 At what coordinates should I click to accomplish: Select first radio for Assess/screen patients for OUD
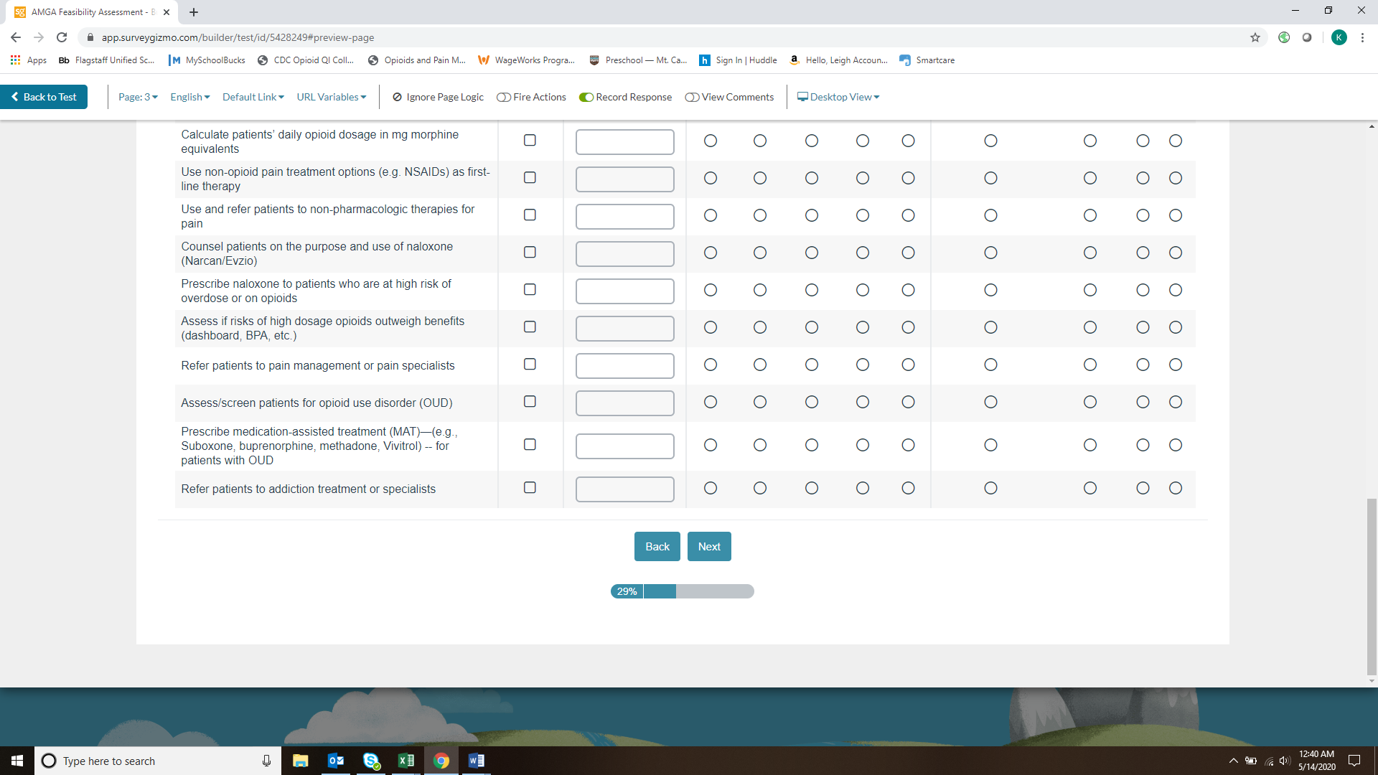pos(710,402)
